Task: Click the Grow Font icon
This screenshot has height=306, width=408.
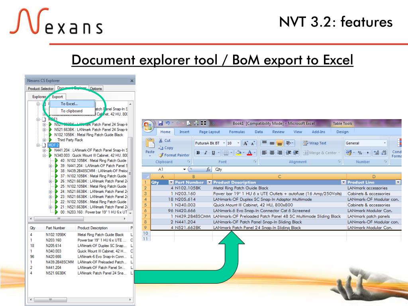Action: tap(245, 143)
